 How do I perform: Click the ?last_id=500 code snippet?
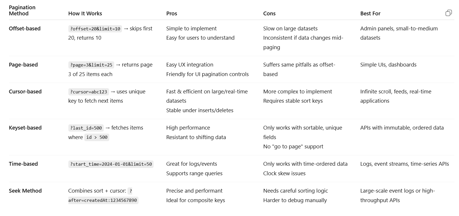86,128
